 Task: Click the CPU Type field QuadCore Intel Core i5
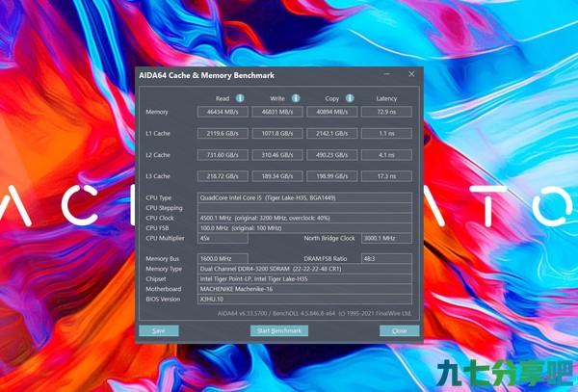[304, 197]
